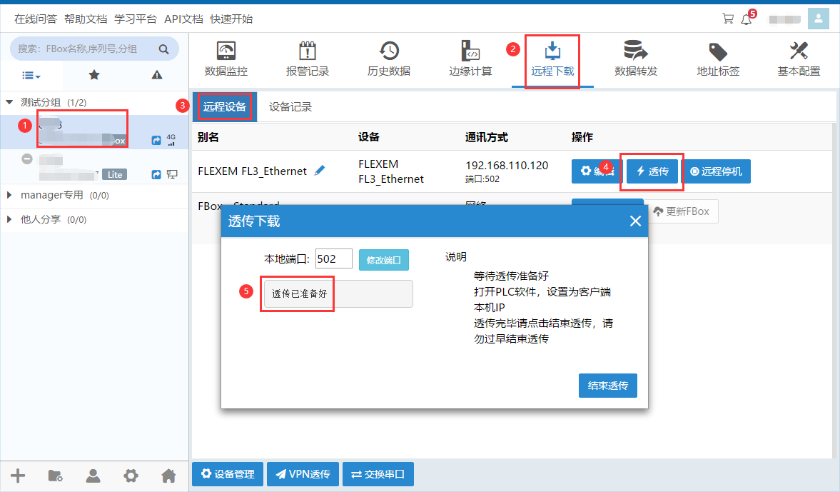
Task: Open the 边缘计算 edge computing page
Action: pyautogui.click(x=470, y=59)
